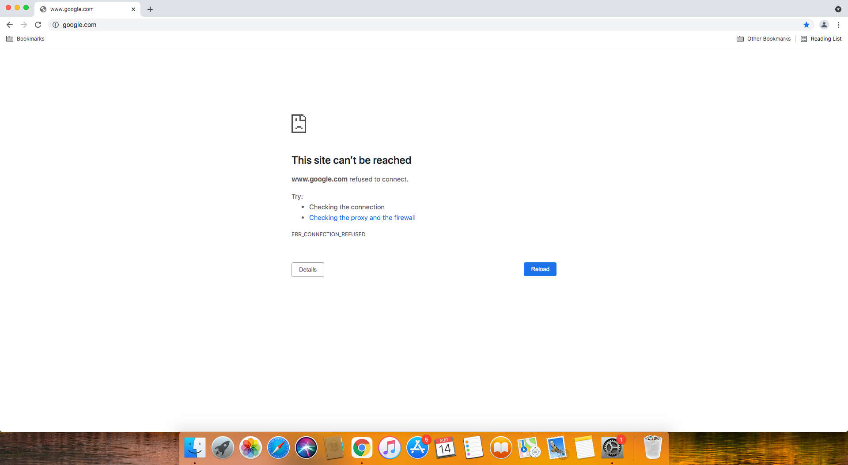This screenshot has height=465, width=848.
Task: Click "Checking the connection" text
Action: pyautogui.click(x=347, y=207)
